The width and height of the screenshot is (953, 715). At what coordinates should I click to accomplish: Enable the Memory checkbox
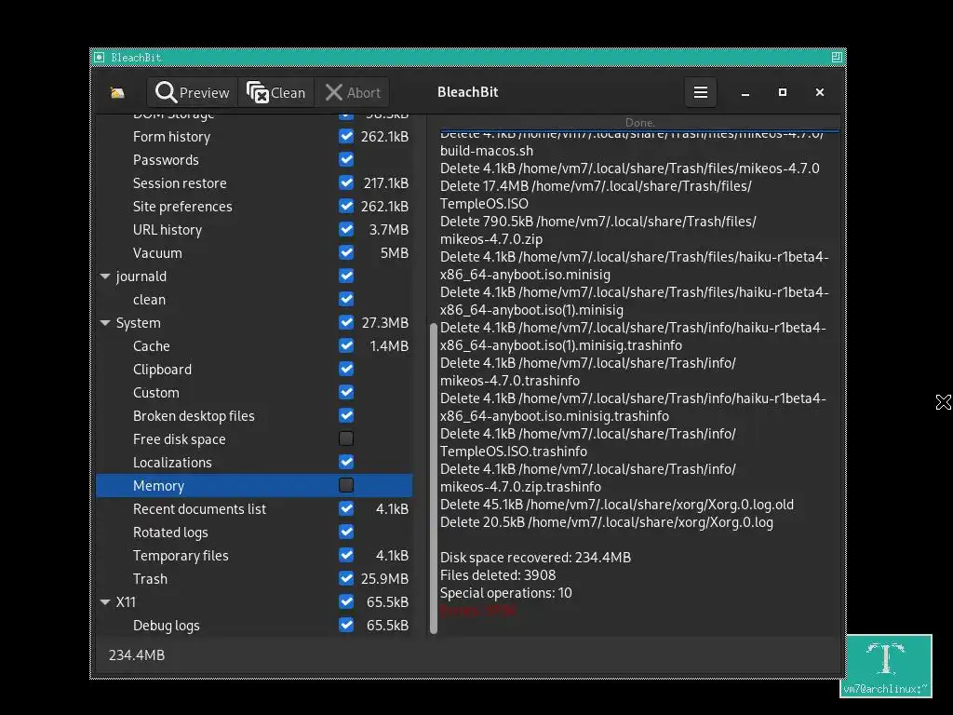click(346, 485)
